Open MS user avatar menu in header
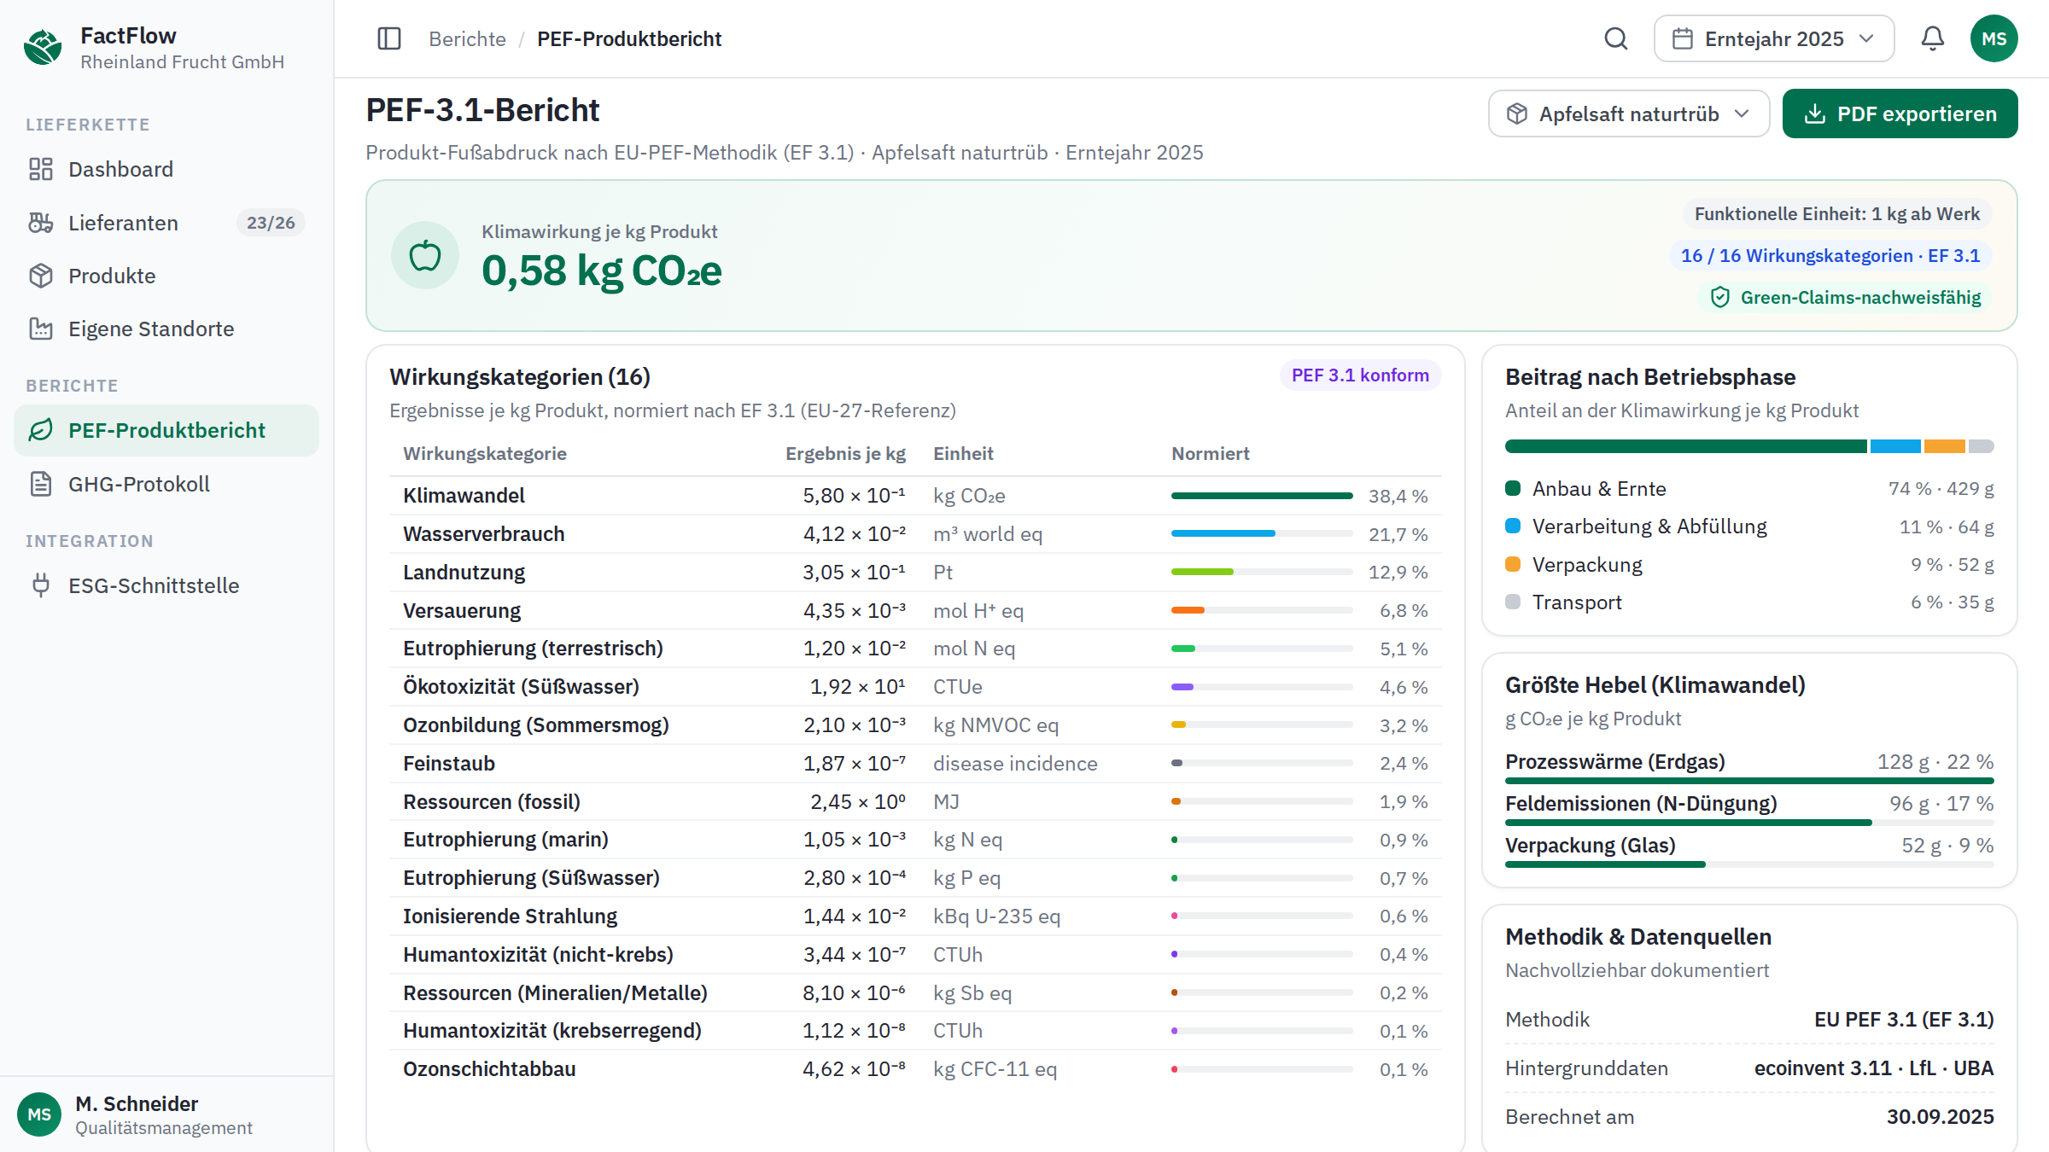2049x1152 pixels. 1994,38
